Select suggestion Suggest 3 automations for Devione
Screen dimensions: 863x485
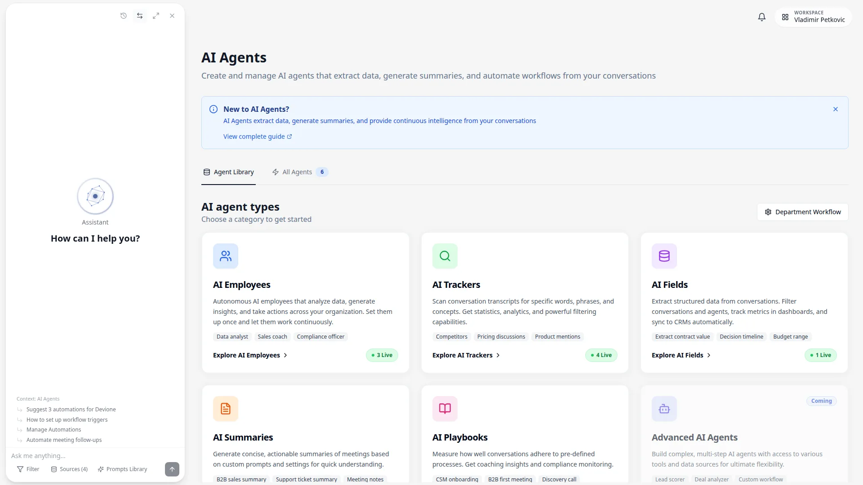71,410
